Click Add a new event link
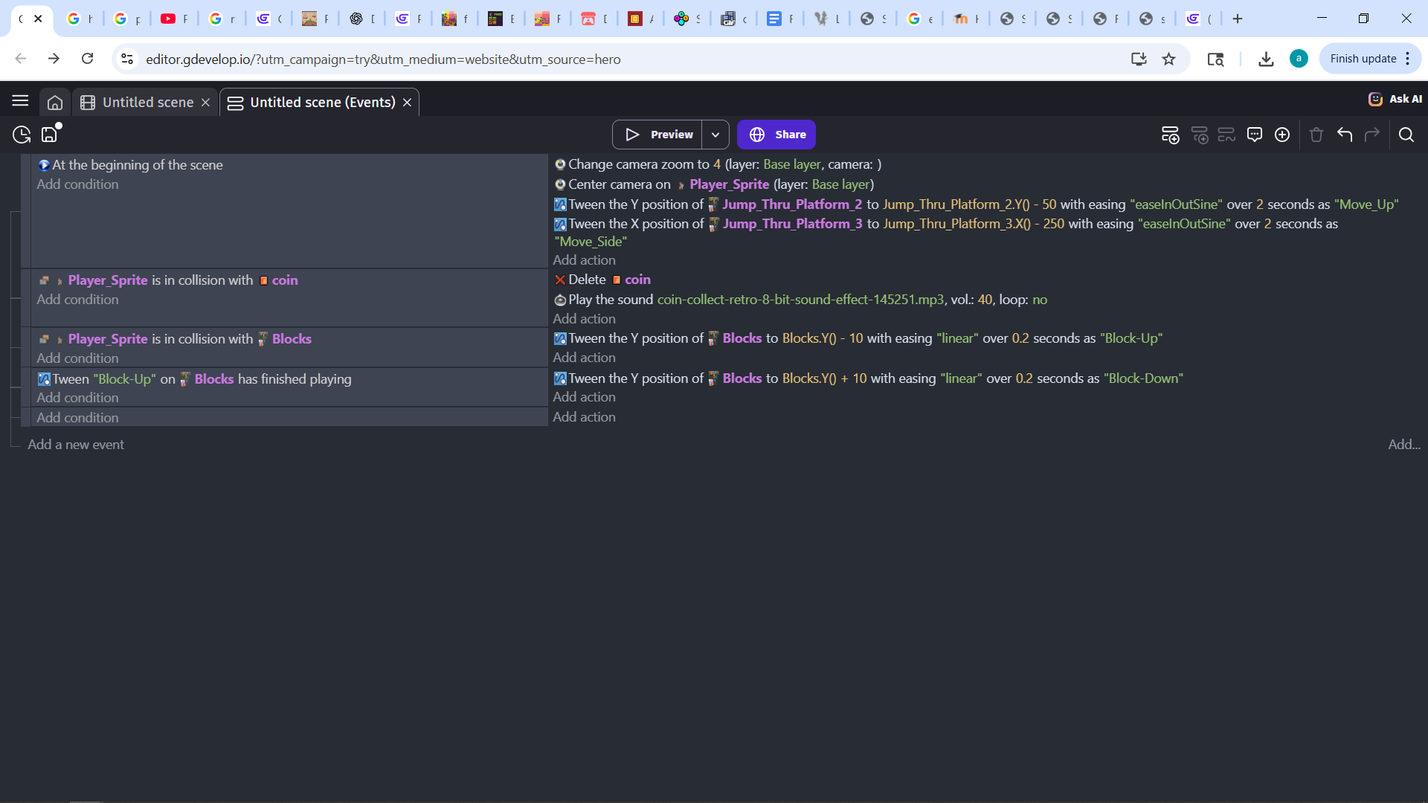1428x803 pixels. [x=76, y=445]
